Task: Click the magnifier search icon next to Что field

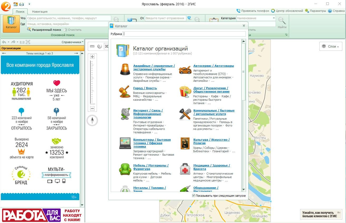Action: pos(116,19)
